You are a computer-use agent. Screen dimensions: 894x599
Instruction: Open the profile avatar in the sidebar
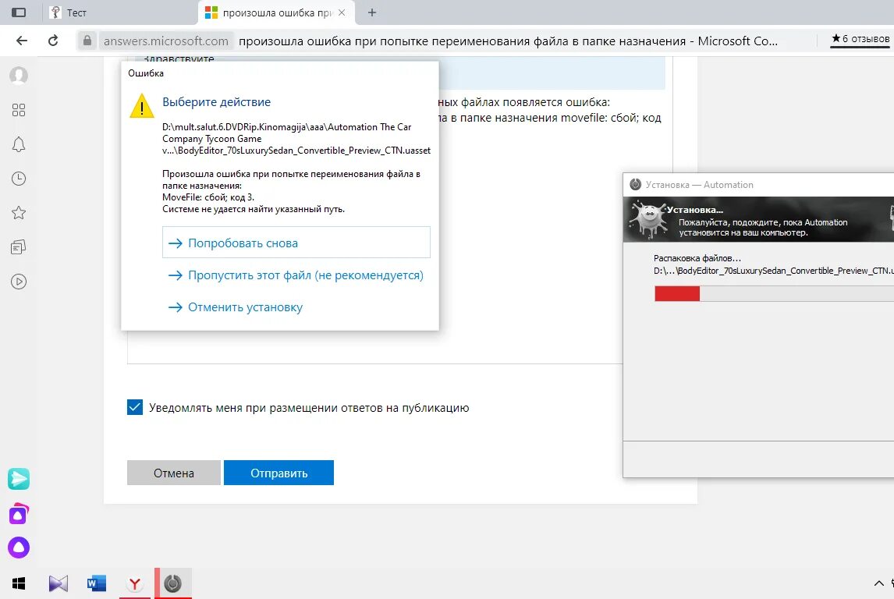click(x=19, y=76)
